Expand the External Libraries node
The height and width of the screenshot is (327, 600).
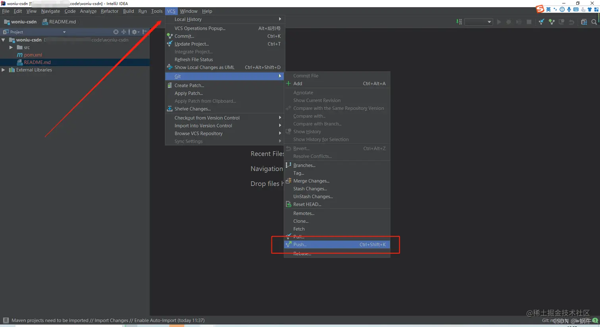pyautogui.click(x=4, y=70)
